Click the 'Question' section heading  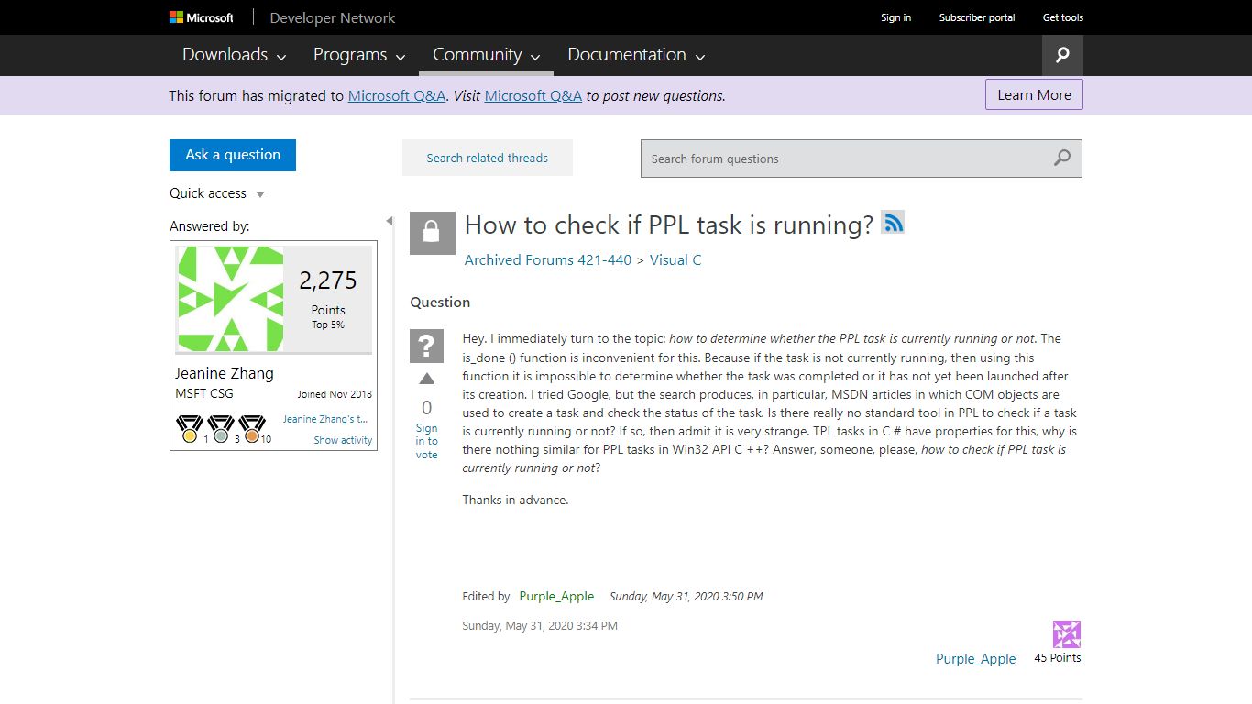click(x=440, y=302)
